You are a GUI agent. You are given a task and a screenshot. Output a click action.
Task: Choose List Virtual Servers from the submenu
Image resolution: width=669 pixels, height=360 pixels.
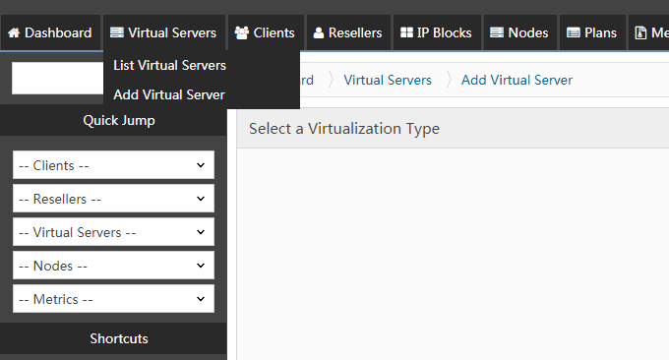(x=170, y=65)
